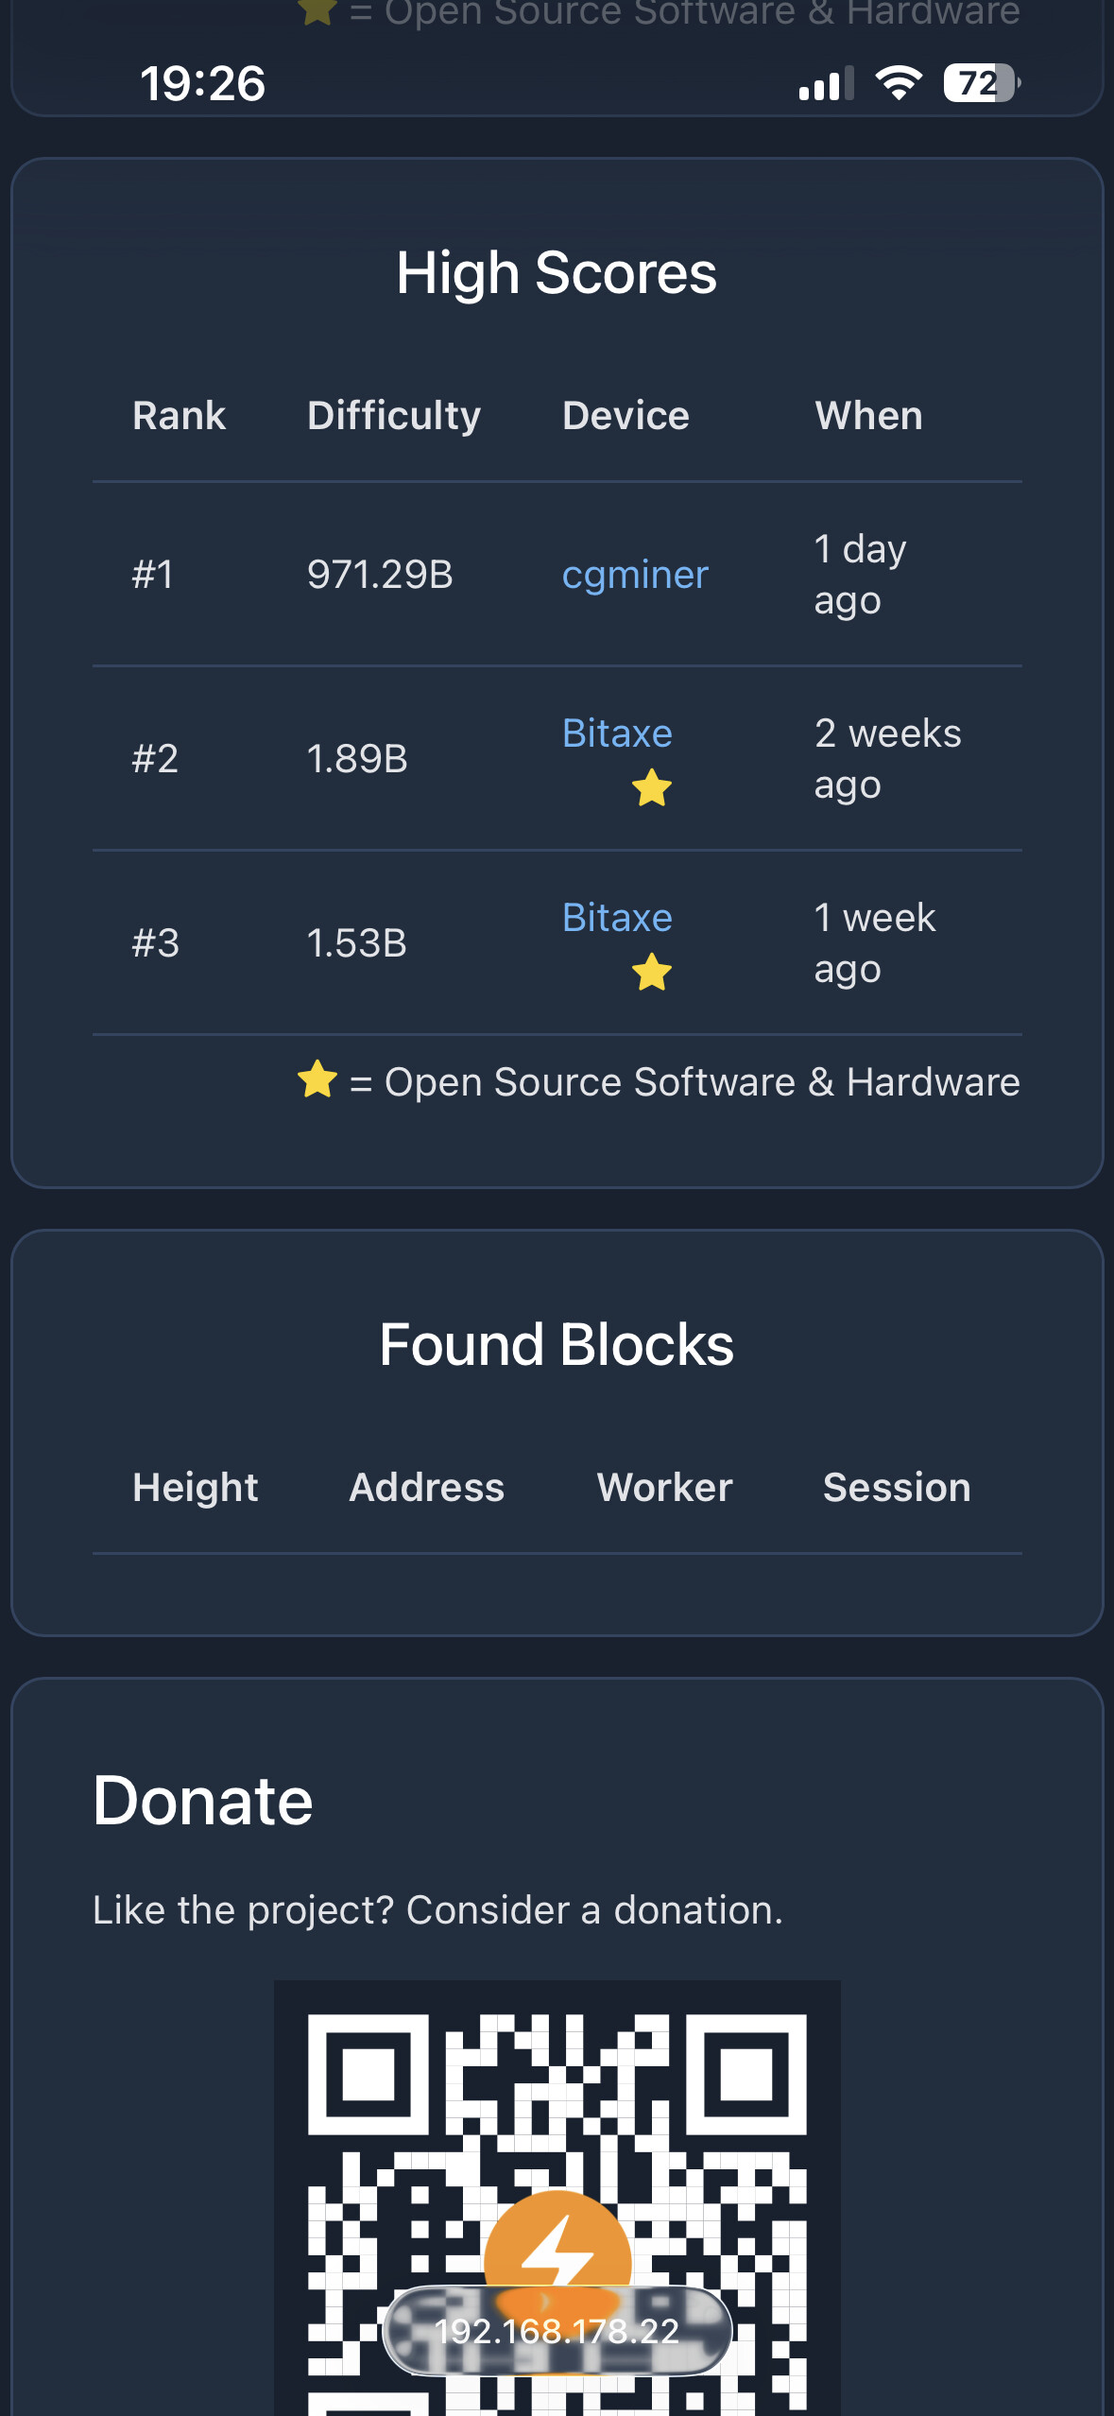This screenshot has width=1114, height=2416.
Task: Tap the star icon under #2 Bitaxe
Action: point(652,787)
